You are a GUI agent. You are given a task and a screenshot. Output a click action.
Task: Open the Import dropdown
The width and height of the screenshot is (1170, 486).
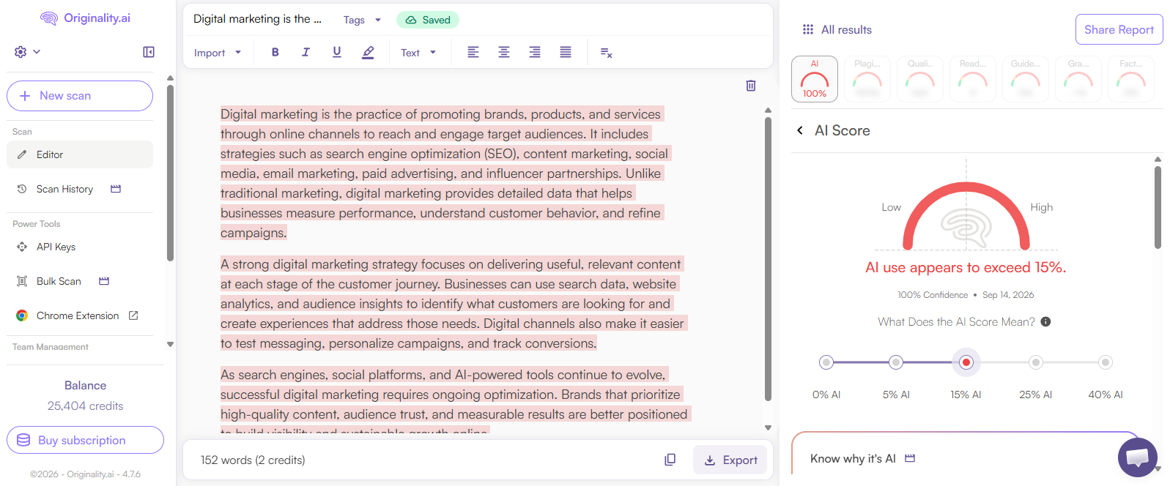[218, 53]
